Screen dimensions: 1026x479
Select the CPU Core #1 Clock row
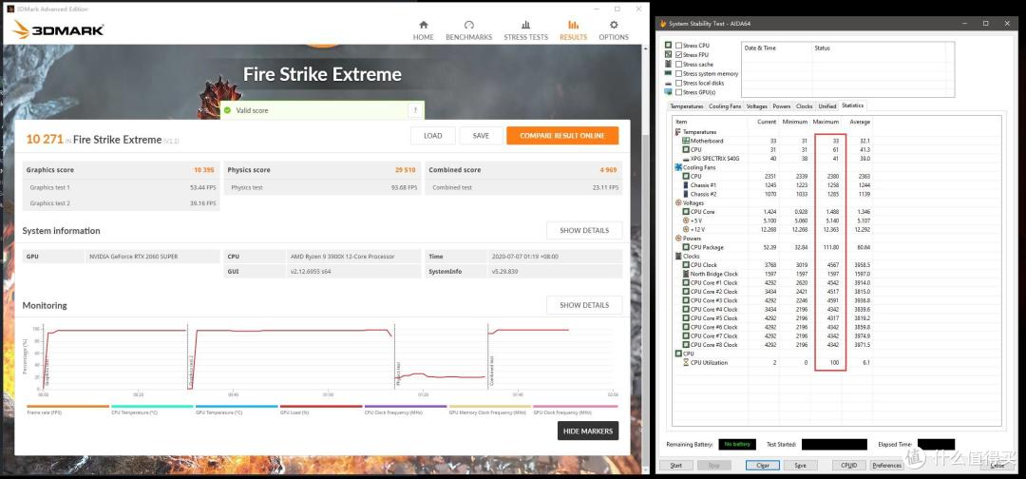tap(772, 282)
